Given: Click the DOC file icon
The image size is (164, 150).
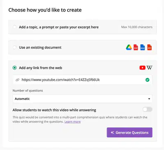Looking at the screenshot, I should [x=143, y=47].
